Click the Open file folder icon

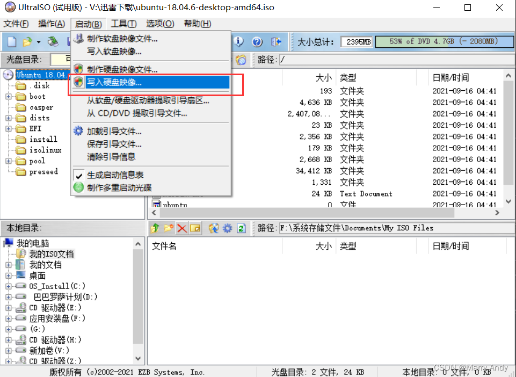pos(27,42)
